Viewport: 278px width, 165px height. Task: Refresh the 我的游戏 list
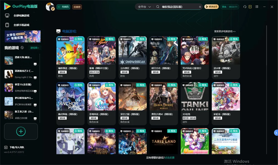[22, 48]
